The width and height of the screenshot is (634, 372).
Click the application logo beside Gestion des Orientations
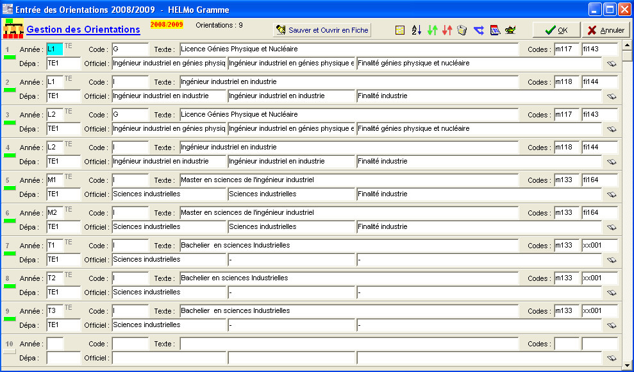tap(13, 29)
